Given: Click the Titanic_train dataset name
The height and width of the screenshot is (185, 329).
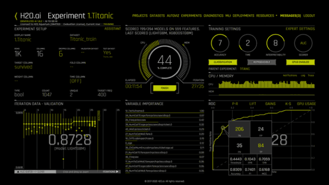Looking at the screenshot, I should pos(83,39).
